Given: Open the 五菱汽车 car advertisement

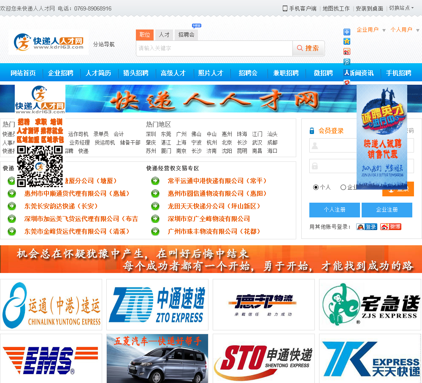Looking at the screenshot, I should tap(157, 359).
